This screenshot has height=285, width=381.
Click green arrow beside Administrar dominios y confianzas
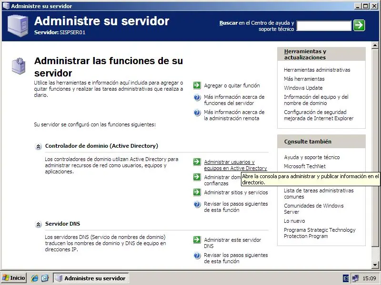point(197,177)
